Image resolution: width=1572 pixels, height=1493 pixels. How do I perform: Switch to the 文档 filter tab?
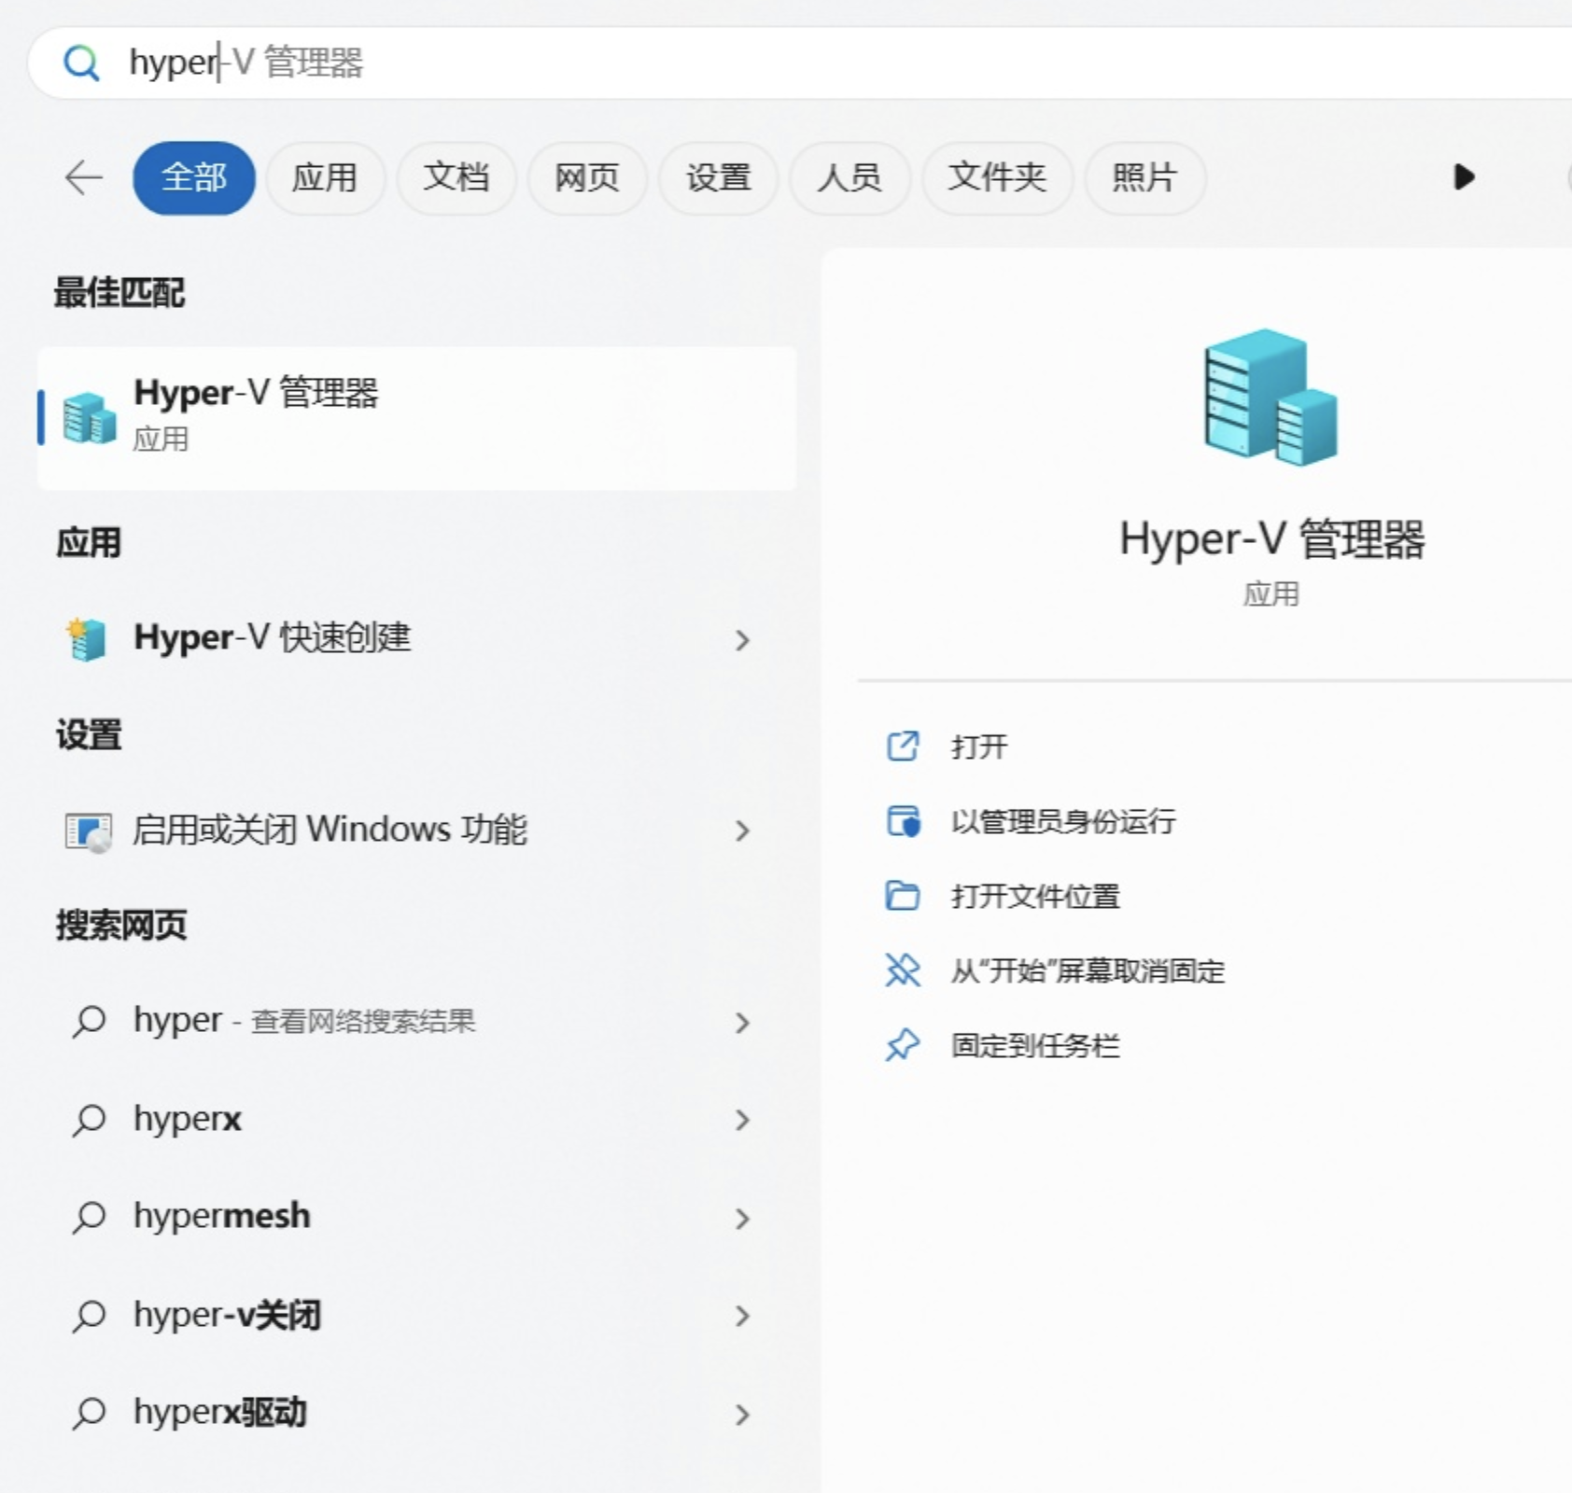click(x=456, y=177)
